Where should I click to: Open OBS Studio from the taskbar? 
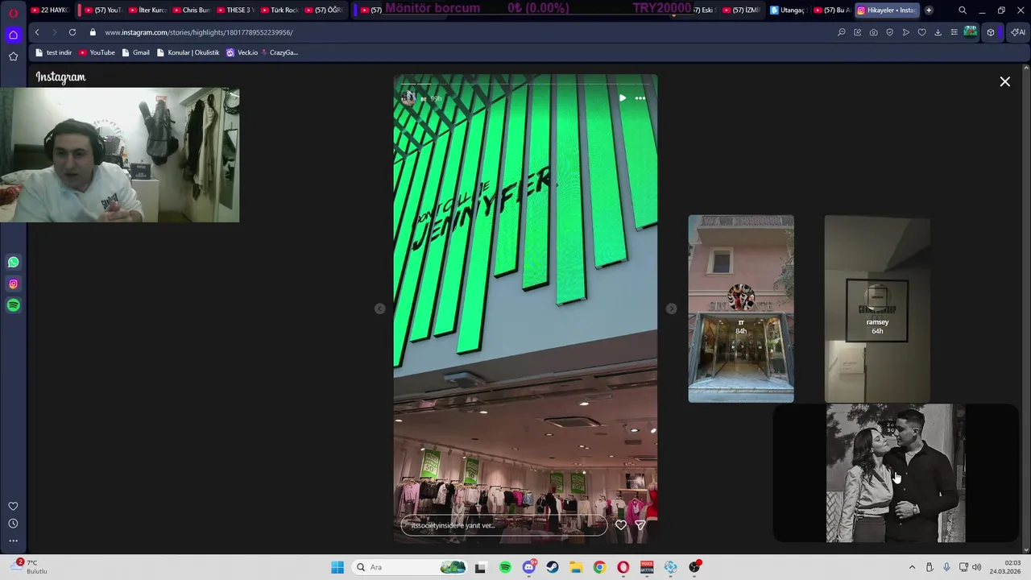point(694,567)
